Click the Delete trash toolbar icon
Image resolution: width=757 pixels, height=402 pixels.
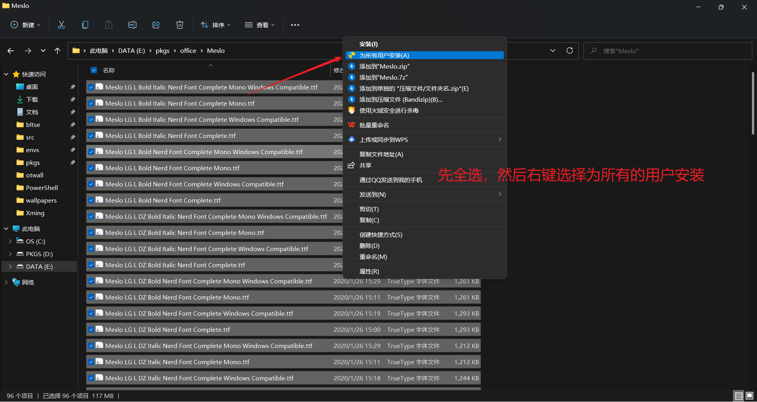tap(179, 24)
